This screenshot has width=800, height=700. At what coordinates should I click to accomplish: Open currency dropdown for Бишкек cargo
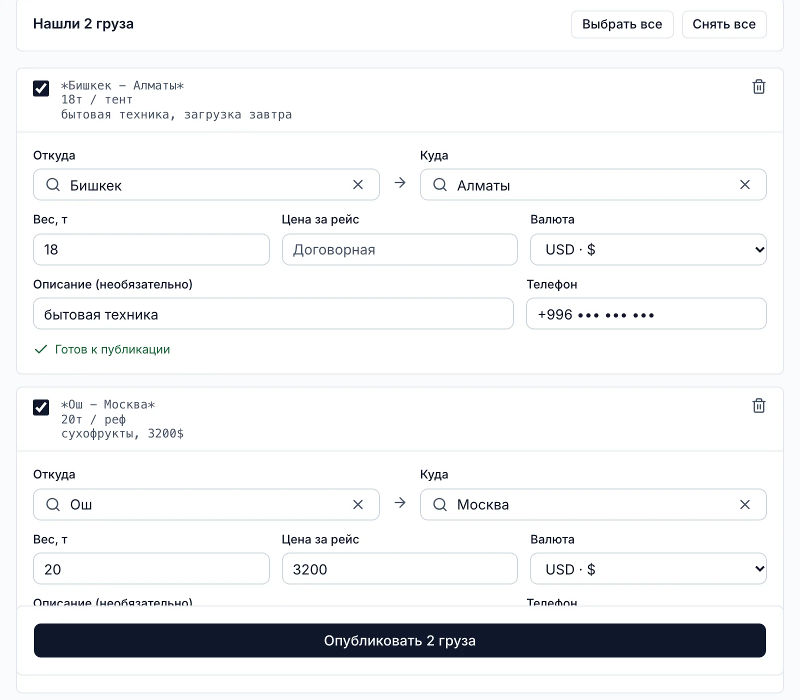click(x=648, y=249)
